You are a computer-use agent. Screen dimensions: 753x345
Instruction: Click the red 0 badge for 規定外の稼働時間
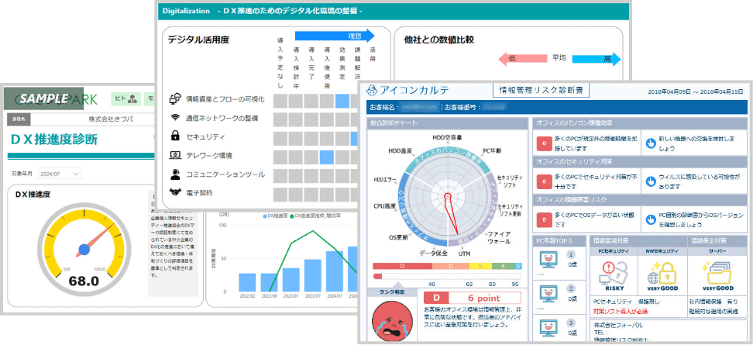coord(543,143)
